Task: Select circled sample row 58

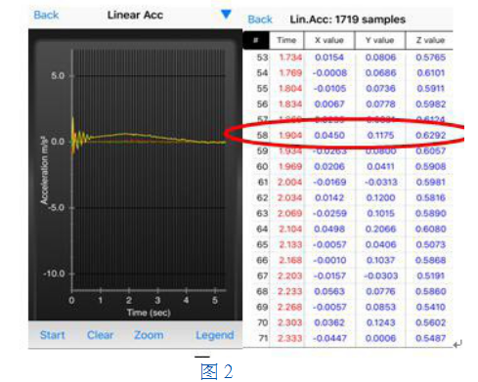Action: (x=348, y=135)
